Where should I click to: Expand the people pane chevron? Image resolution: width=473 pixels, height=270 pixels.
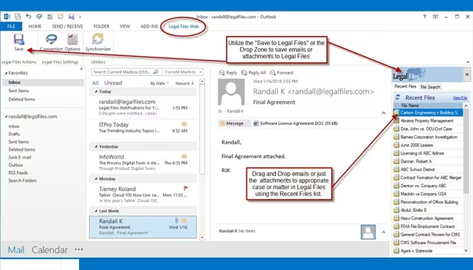pyautogui.click(x=383, y=232)
